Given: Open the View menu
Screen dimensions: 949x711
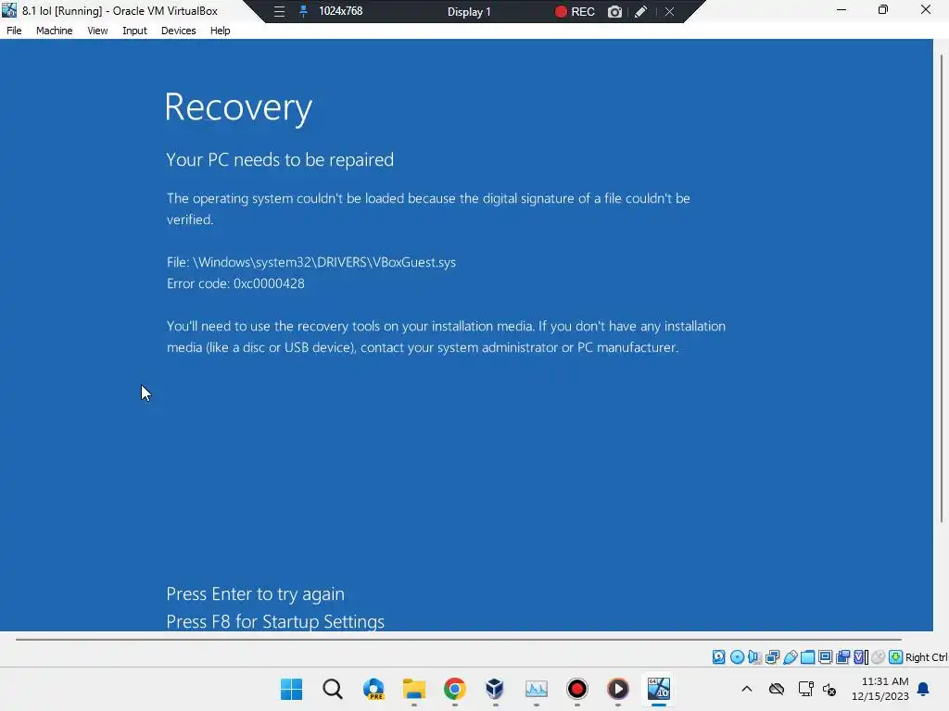Looking at the screenshot, I should (x=97, y=31).
